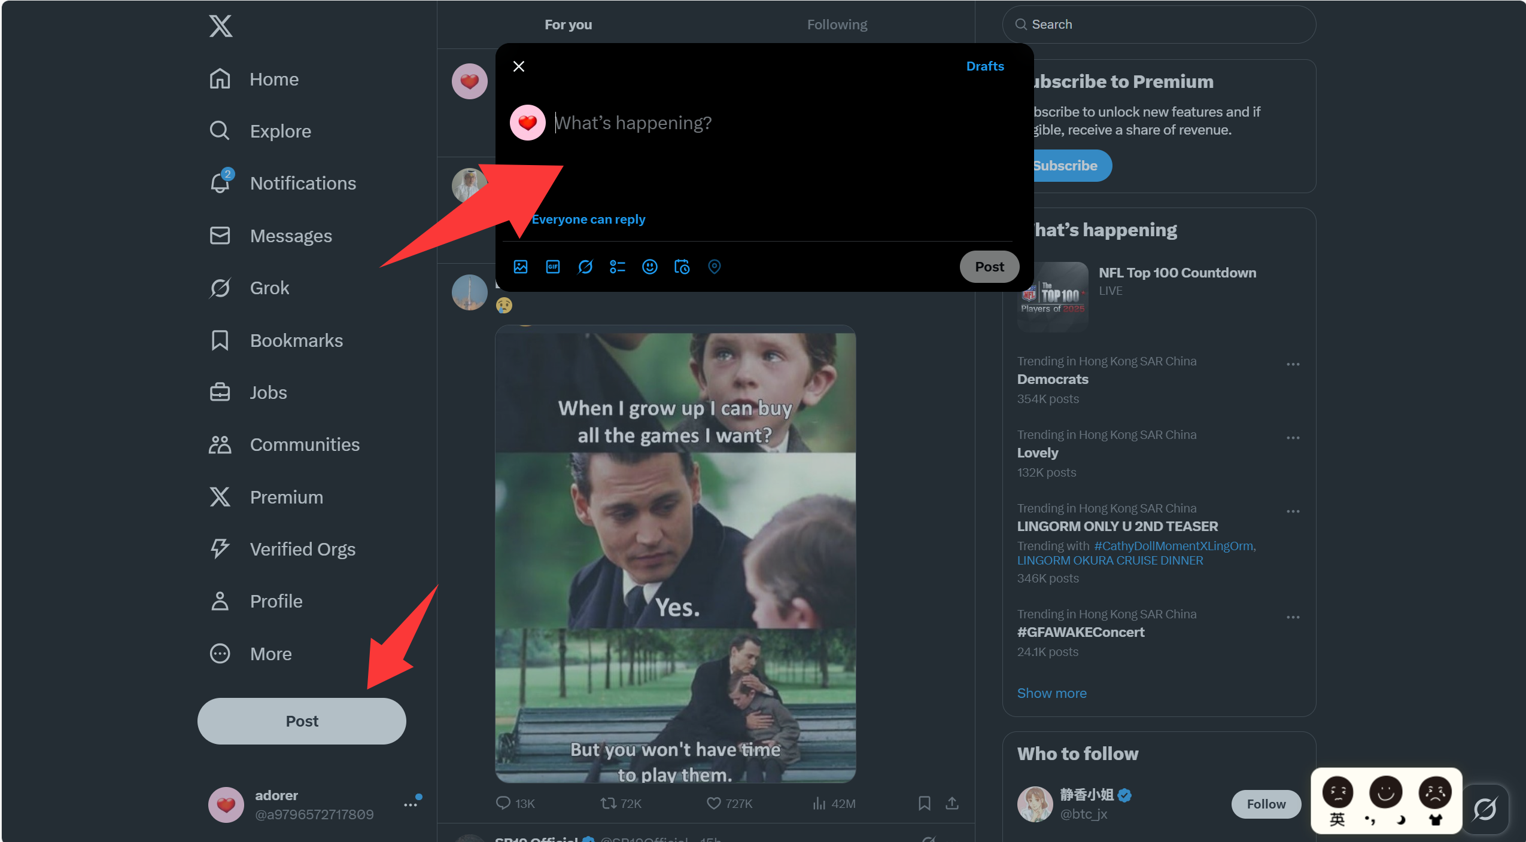Open the GIF picker icon
Screen dimensions: 1526x842
click(x=552, y=267)
